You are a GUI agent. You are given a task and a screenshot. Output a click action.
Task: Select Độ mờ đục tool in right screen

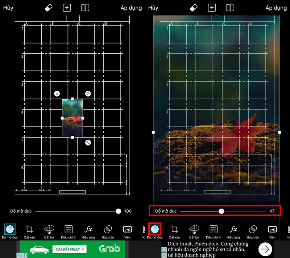pyautogui.click(x=155, y=232)
